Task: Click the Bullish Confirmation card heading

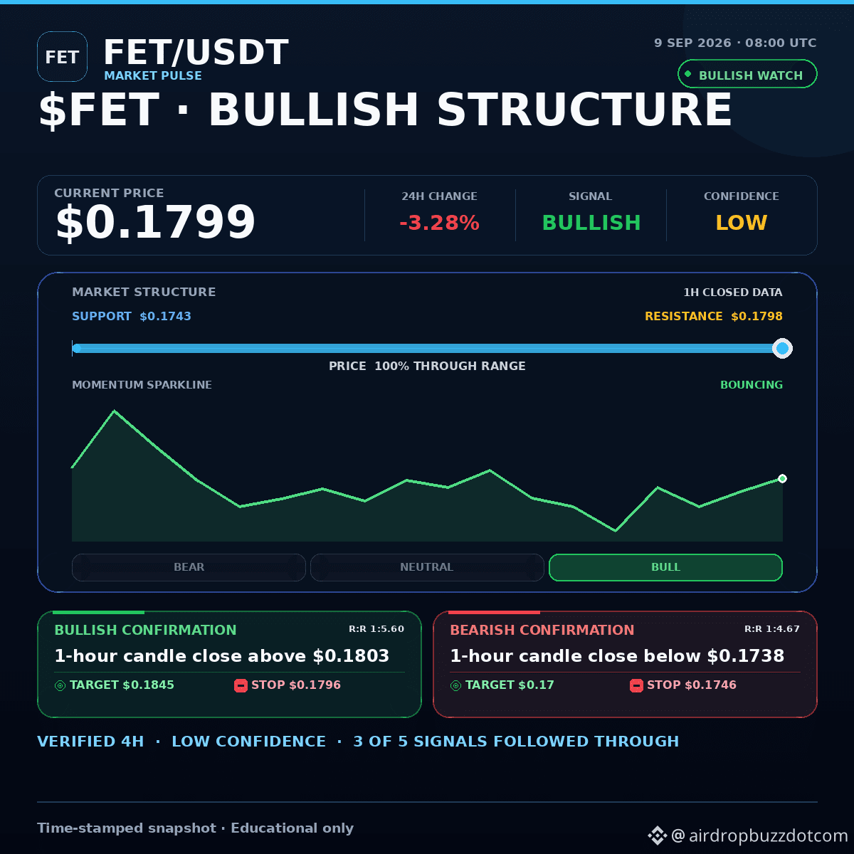Action: tap(145, 630)
